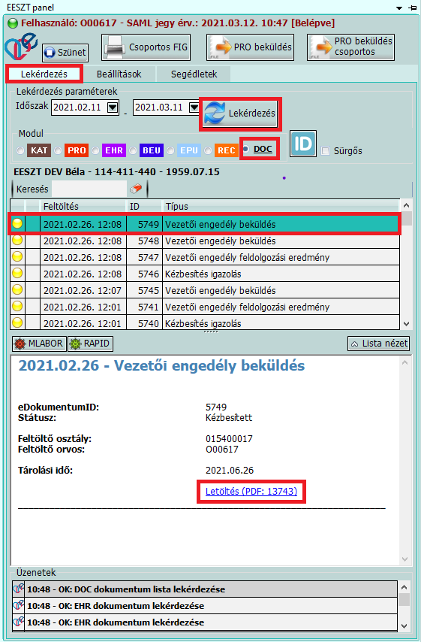Open Csoportos FIG printer button
Image resolution: width=421 pixels, height=642 pixels.
[x=146, y=47]
